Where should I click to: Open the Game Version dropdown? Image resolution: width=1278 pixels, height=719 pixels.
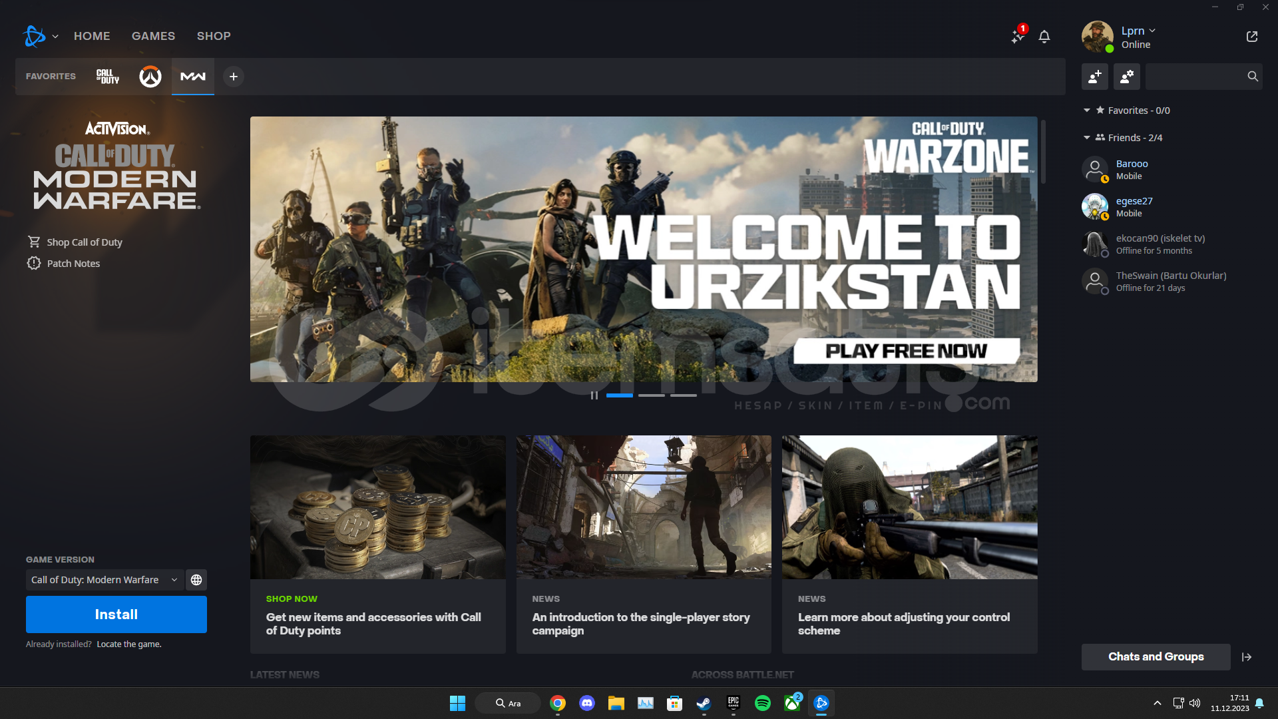click(x=105, y=580)
